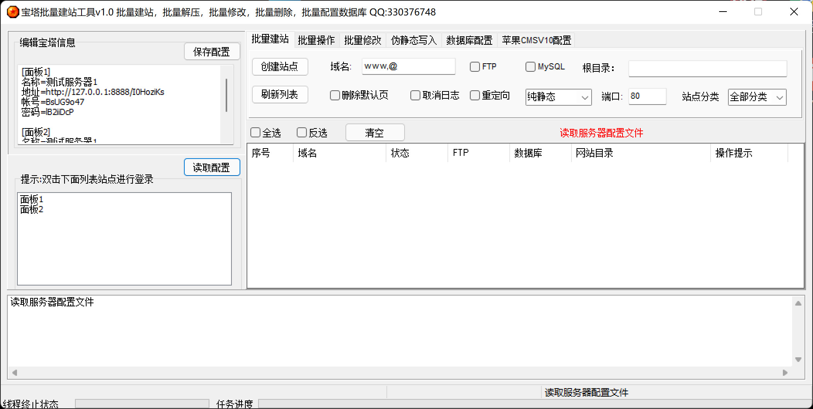The width and height of the screenshot is (813, 409).
Task: Click the 数据库 column header
Action: click(x=541, y=153)
